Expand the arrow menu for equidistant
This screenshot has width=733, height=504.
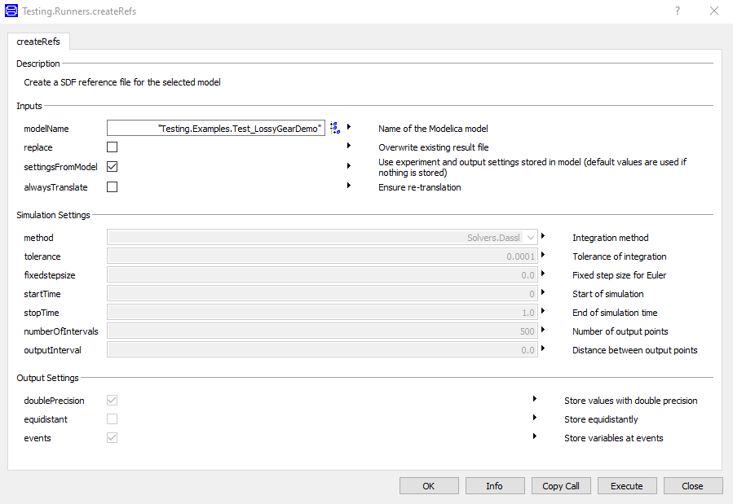point(535,418)
